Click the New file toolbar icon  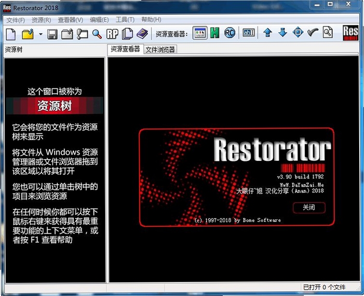click(11, 34)
